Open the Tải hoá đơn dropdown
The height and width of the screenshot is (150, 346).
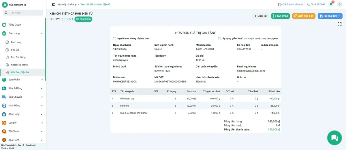330,16
